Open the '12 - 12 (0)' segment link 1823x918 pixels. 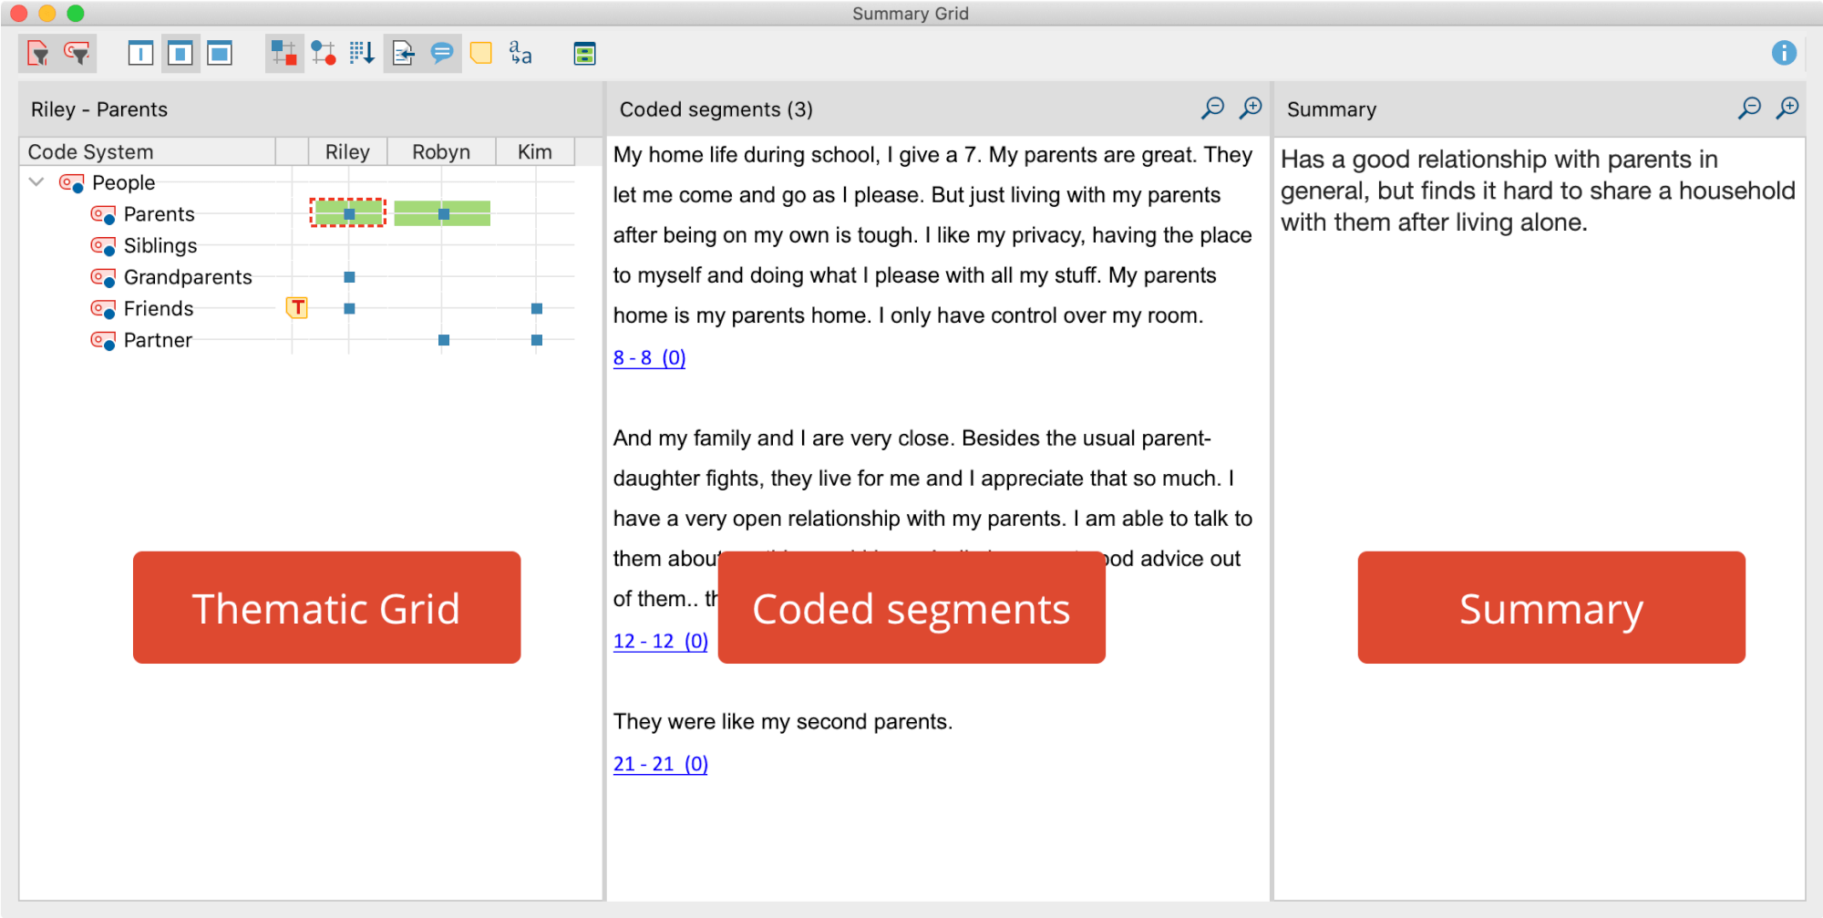pos(660,641)
